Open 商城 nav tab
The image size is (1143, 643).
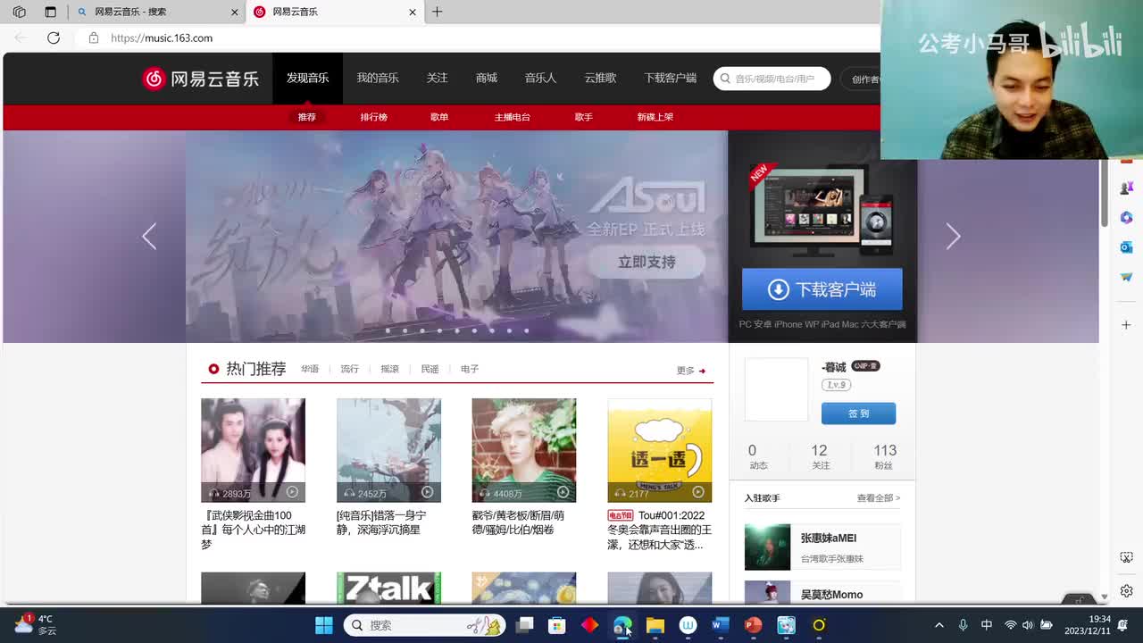[487, 78]
